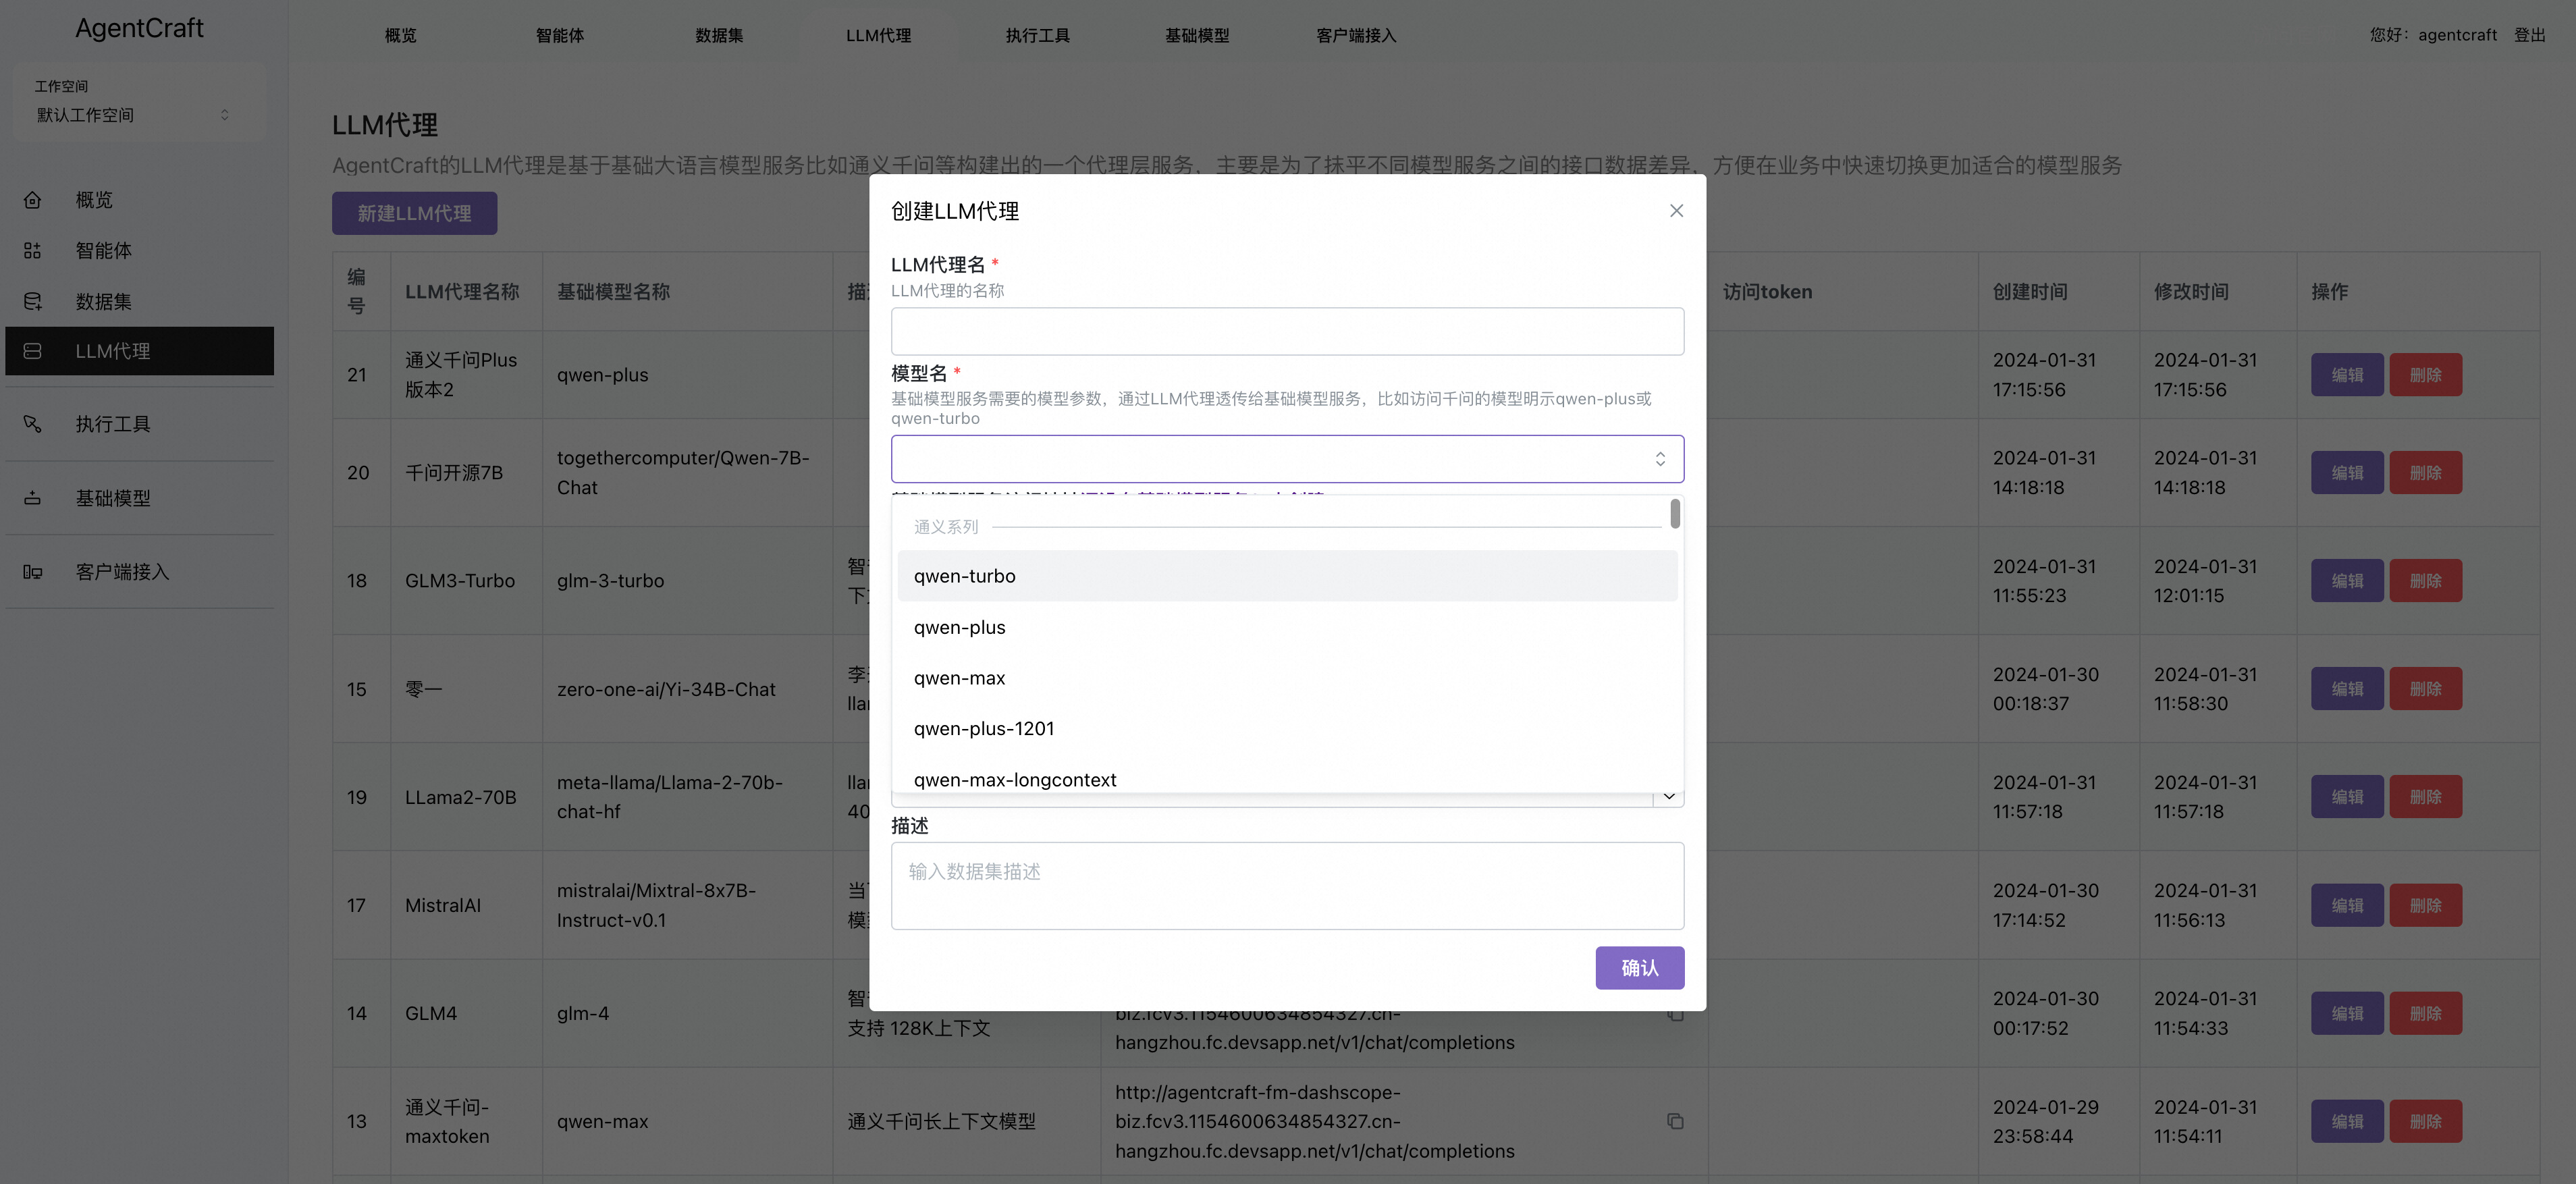The width and height of the screenshot is (2576, 1184).
Task: Select the 智能体 sidebar label
Action: point(103,250)
